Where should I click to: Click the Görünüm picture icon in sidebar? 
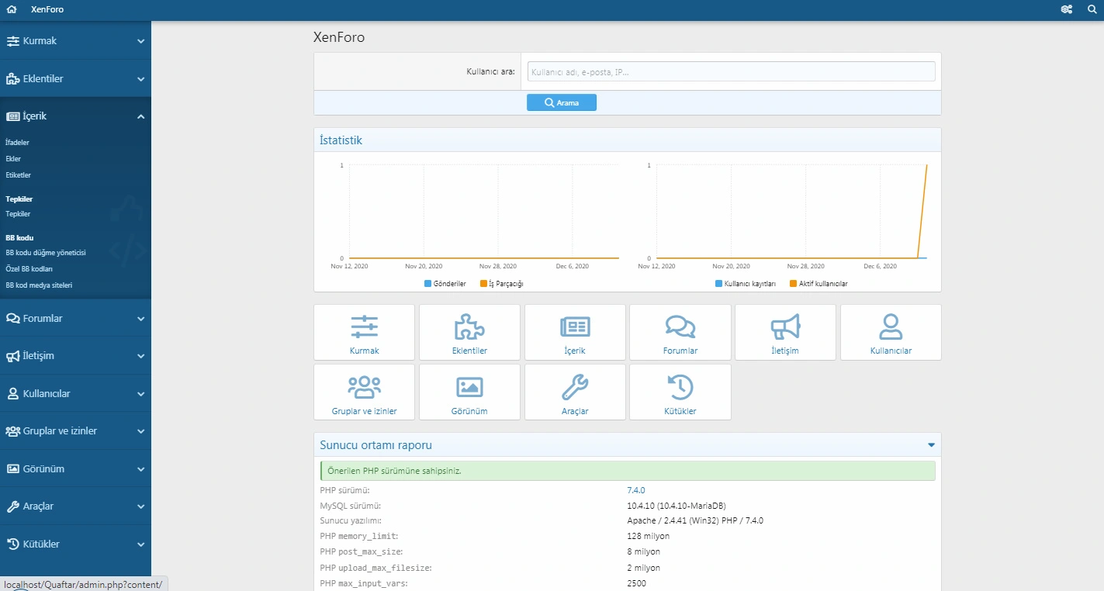[x=12, y=469]
